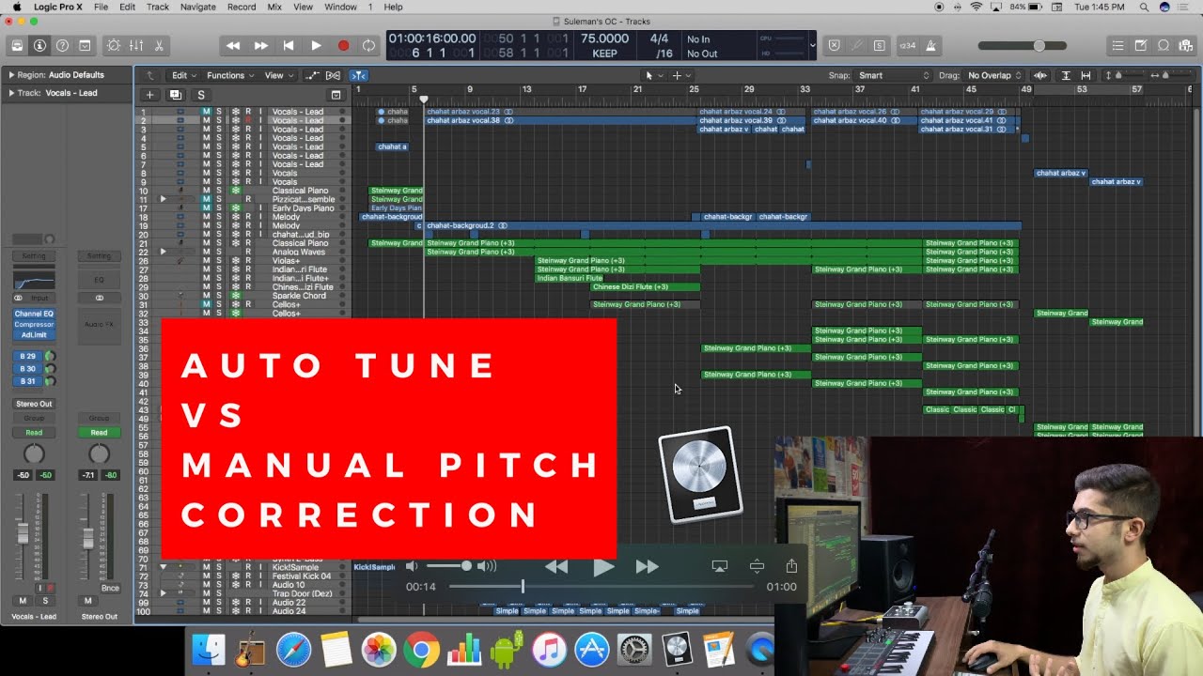Toggle Waveform Zoom button
Screen dimensions: 1203x676
point(1040,75)
